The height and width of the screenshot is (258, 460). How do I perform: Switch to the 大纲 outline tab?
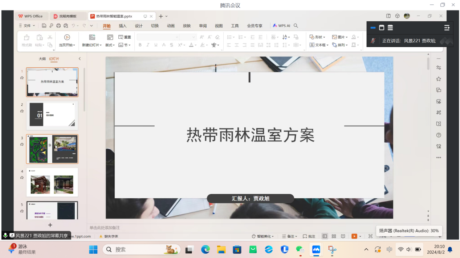point(42,59)
